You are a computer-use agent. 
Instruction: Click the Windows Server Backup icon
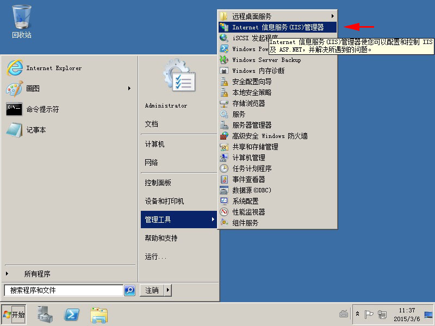224,60
